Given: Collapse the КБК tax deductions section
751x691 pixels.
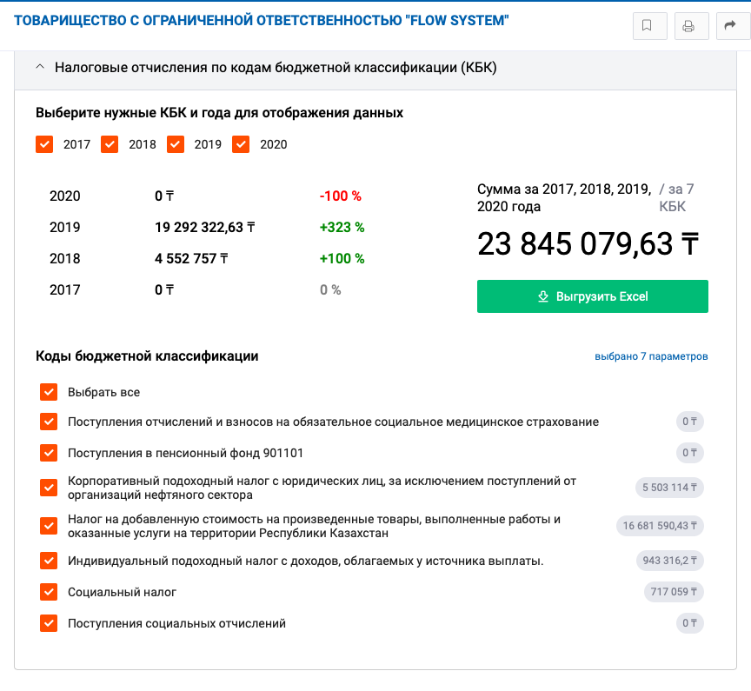Looking at the screenshot, I should pos(40,68).
